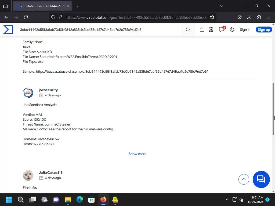275x206 pixels.
Task: Open a new tab with plus
Action: (x=78, y=6)
